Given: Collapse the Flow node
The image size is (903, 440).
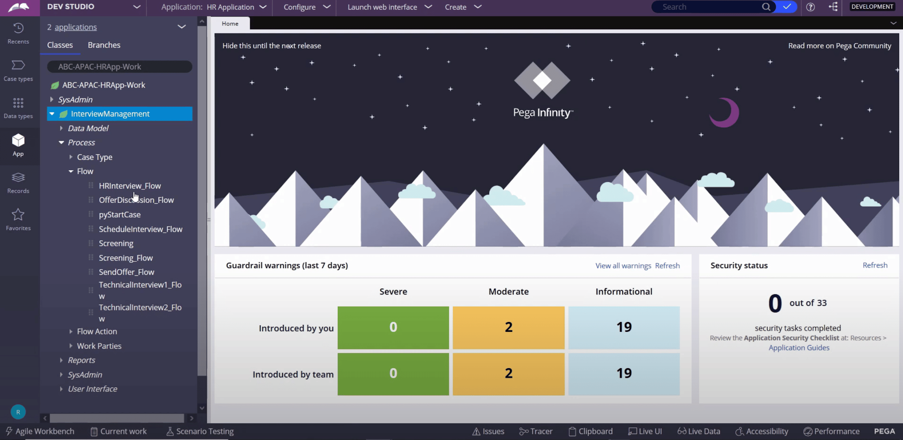Looking at the screenshot, I should pyautogui.click(x=71, y=171).
